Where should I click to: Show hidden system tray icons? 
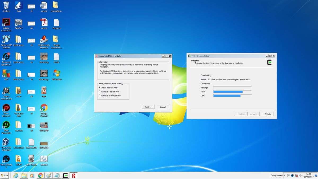(285, 176)
